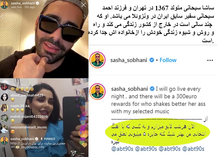This screenshot has height=157, width=217.
Task: Click the my90abts.info pinned link
Action: [x=33, y=147]
